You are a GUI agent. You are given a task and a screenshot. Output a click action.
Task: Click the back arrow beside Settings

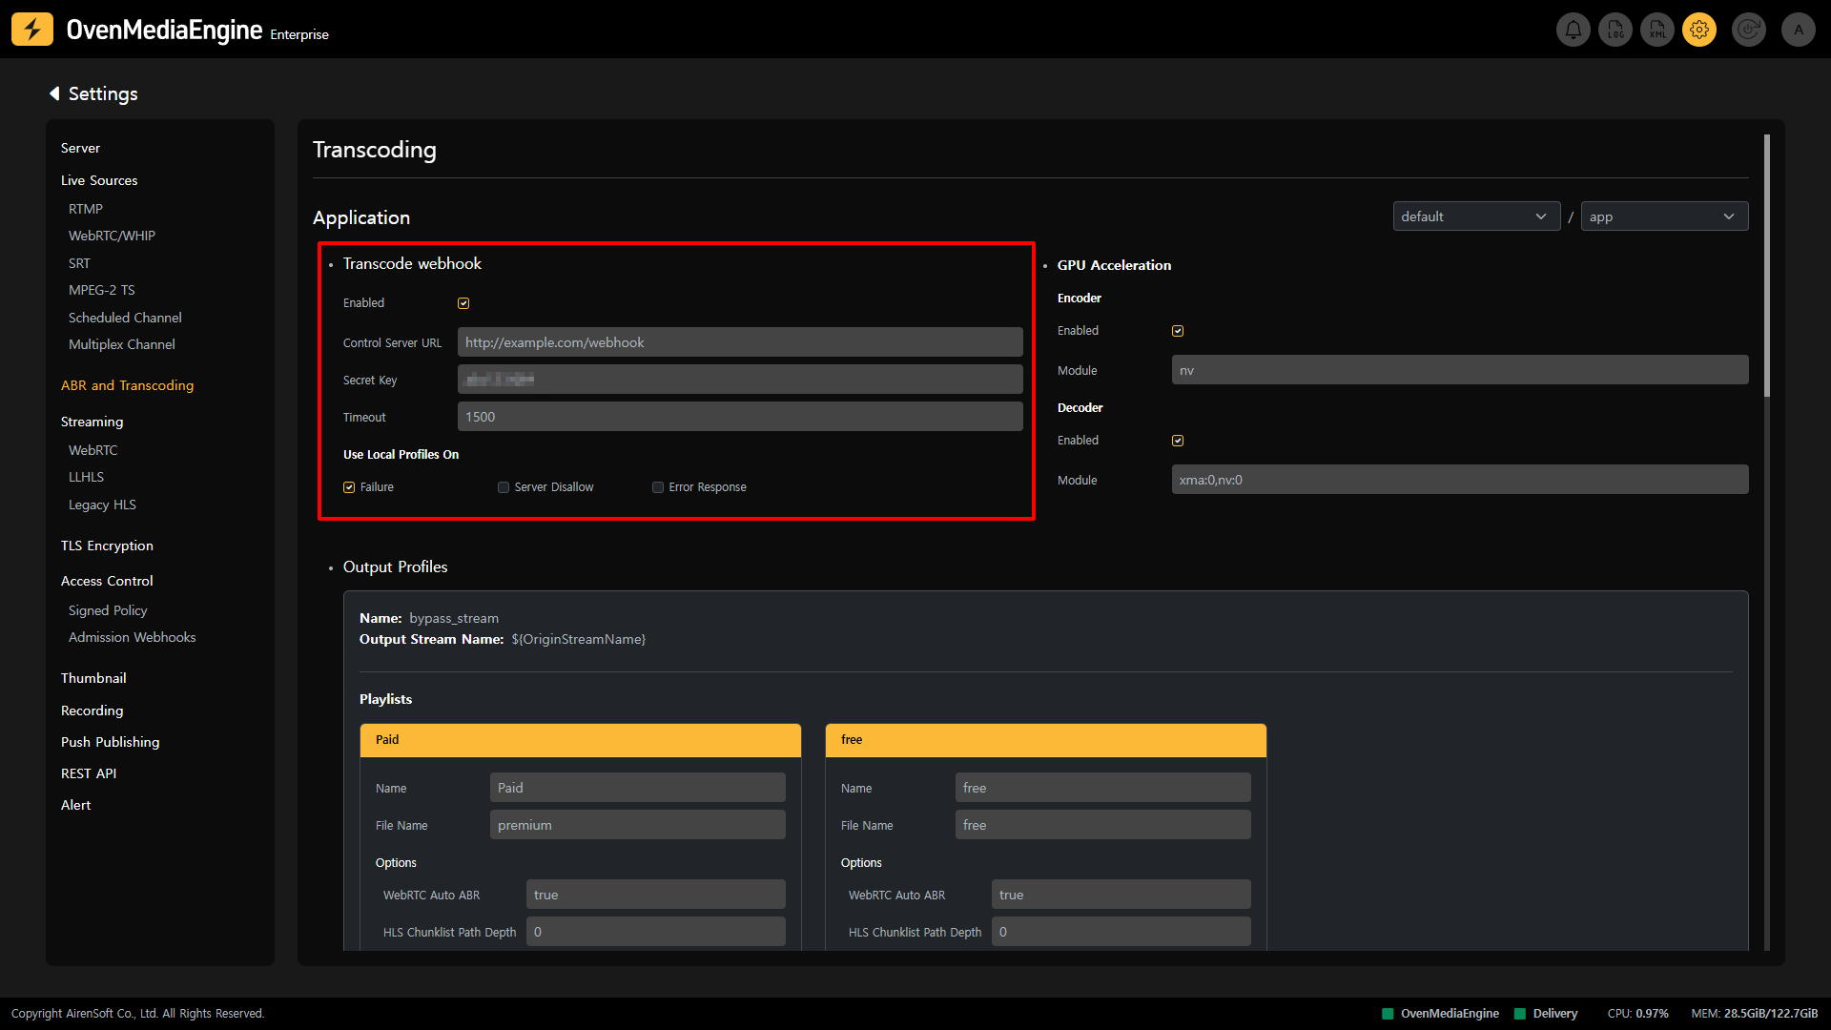click(x=54, y=93)
